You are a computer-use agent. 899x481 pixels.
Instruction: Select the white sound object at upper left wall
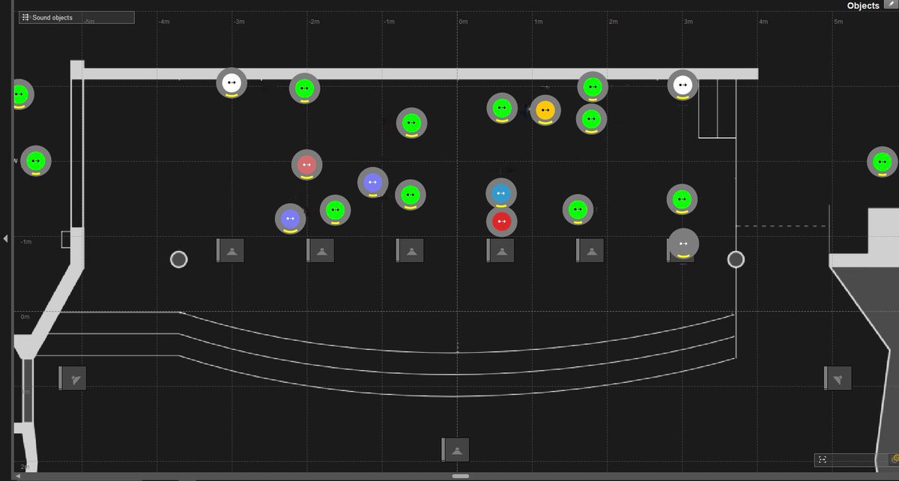(x=231, y=82)
